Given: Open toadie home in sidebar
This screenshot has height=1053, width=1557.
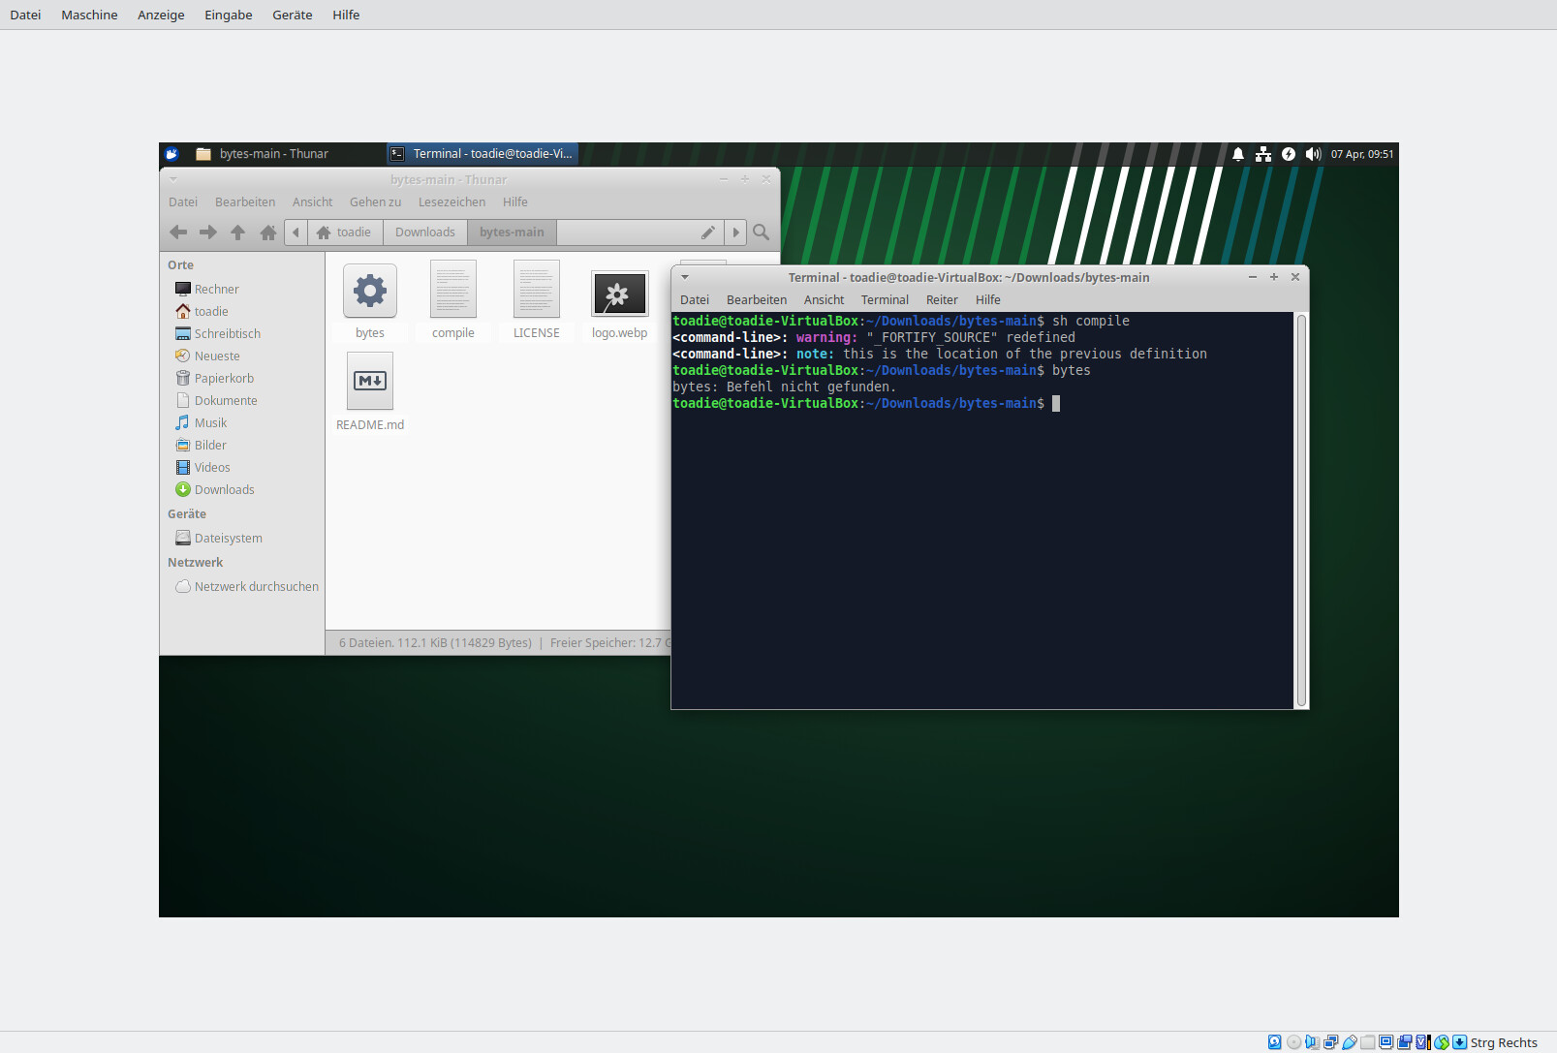Looking at the screenshot, I should (211, 311).
